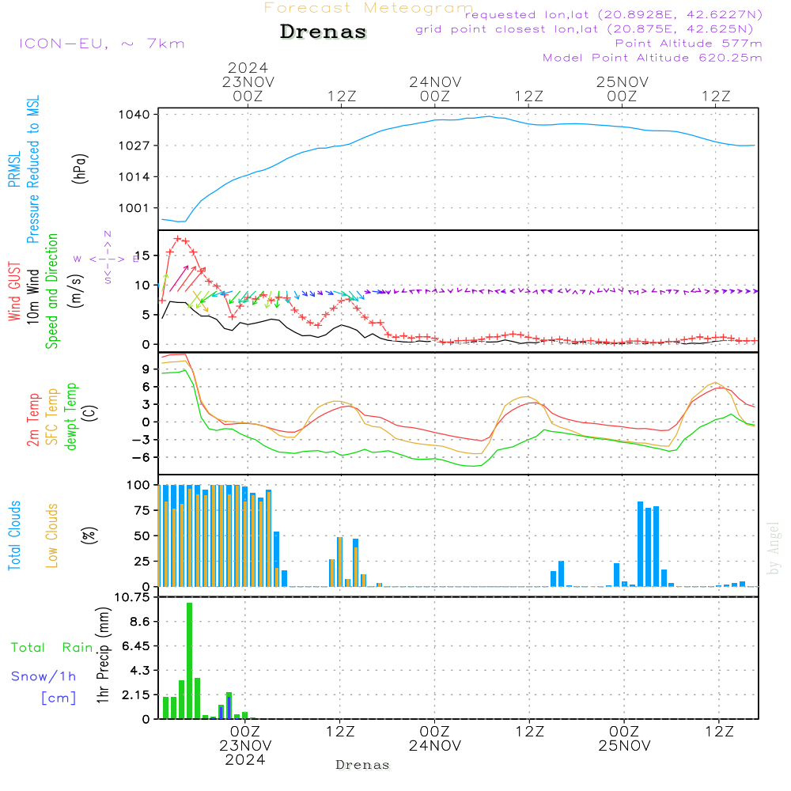Click the orange SFC Temp legend label
The height and width of the screenshot is (791, 791).
(53, 417)
